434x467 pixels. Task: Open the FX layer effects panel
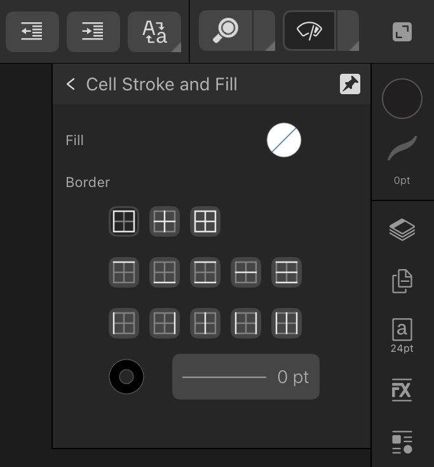click(x=402, y=390)
